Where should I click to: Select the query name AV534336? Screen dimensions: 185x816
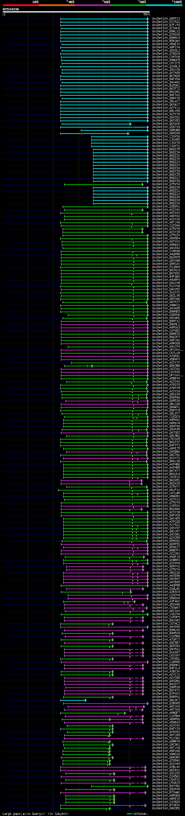pos(11,10)
